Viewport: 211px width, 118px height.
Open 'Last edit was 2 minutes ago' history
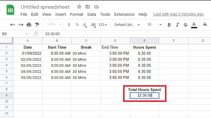coord(178,14)
